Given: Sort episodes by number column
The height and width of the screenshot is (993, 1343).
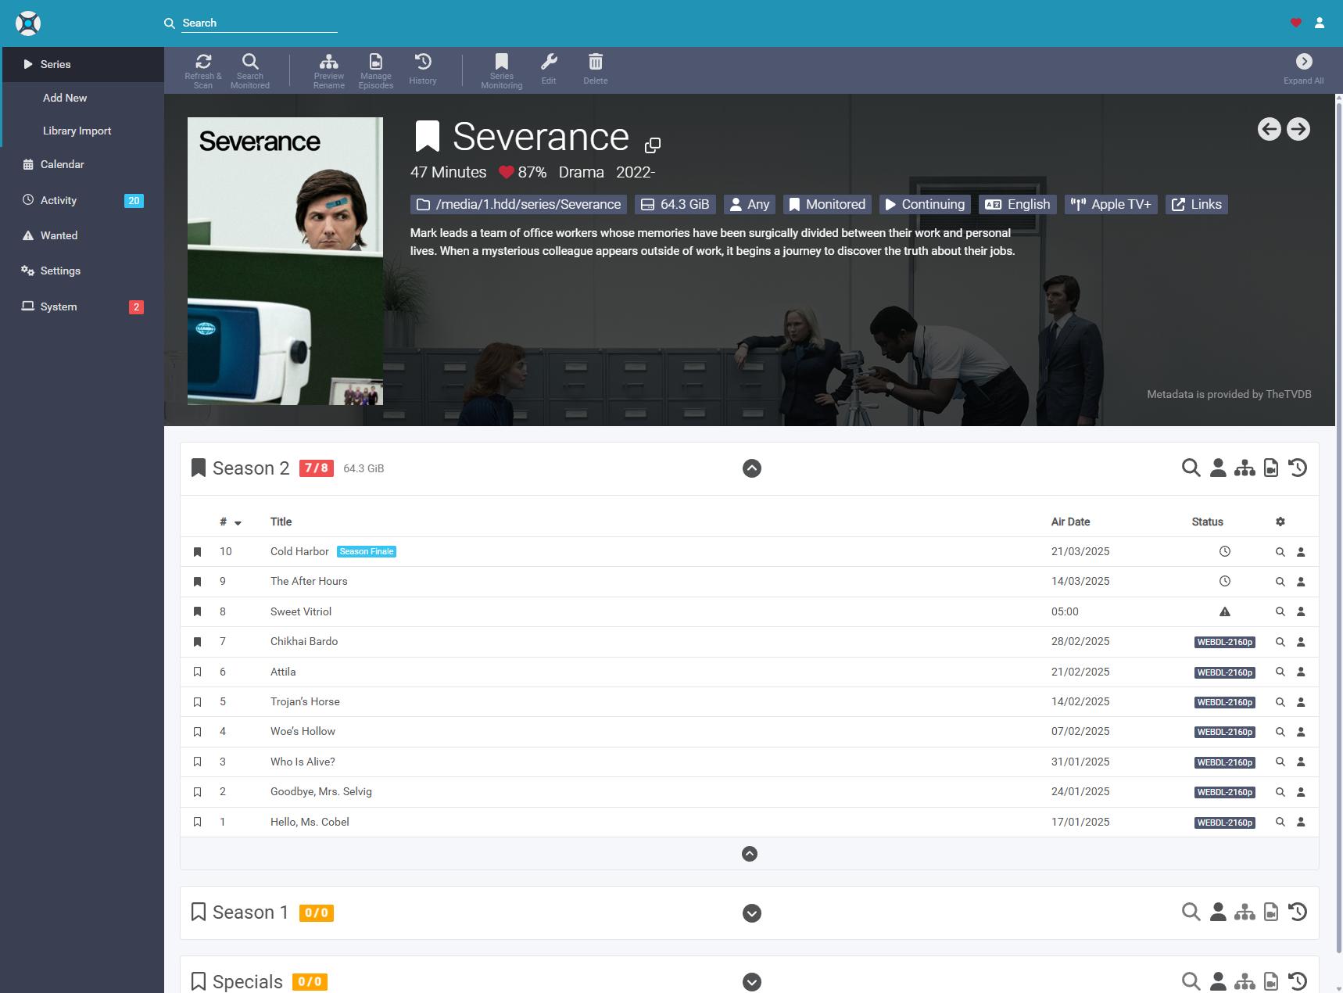Looking at the screenshot, I should (x=230, y=522).
